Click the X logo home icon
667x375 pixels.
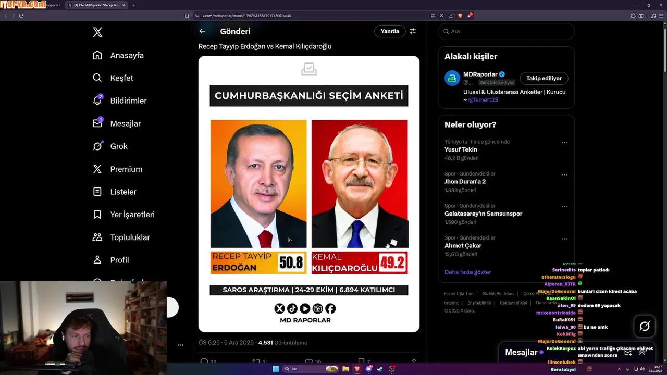click(x=97, y=32)
